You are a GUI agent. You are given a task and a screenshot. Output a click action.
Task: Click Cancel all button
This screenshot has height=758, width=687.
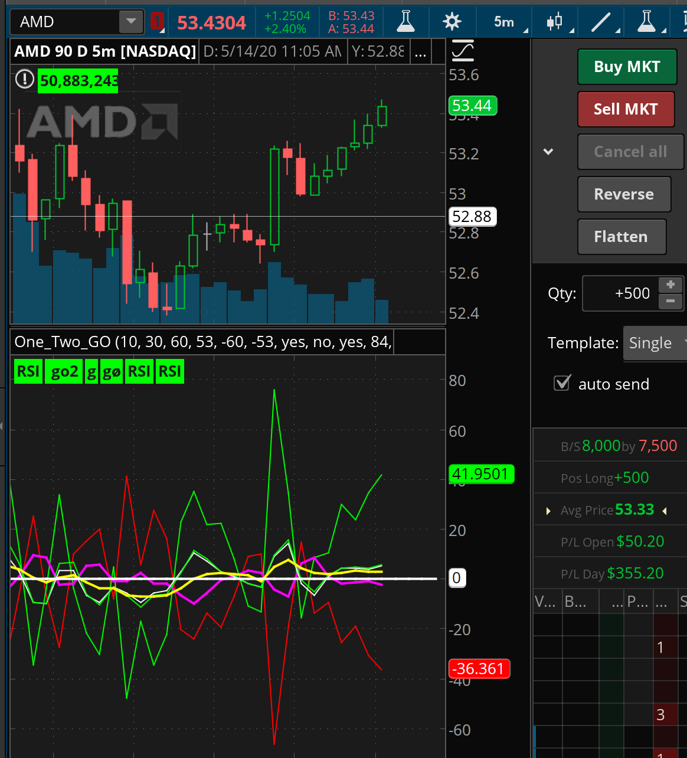pyautogui.click(x=630, y=152)
